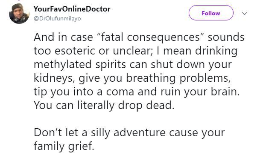Visit the @DrOlufunmilayo handle link
The width and height of the screenshot is (260, 158).
(57, 19)
